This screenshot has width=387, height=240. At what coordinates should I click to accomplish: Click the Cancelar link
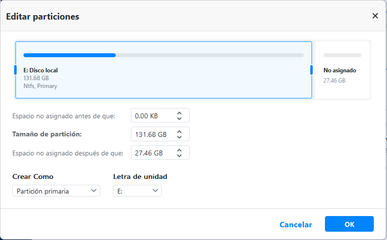click(x=296, y=224)
